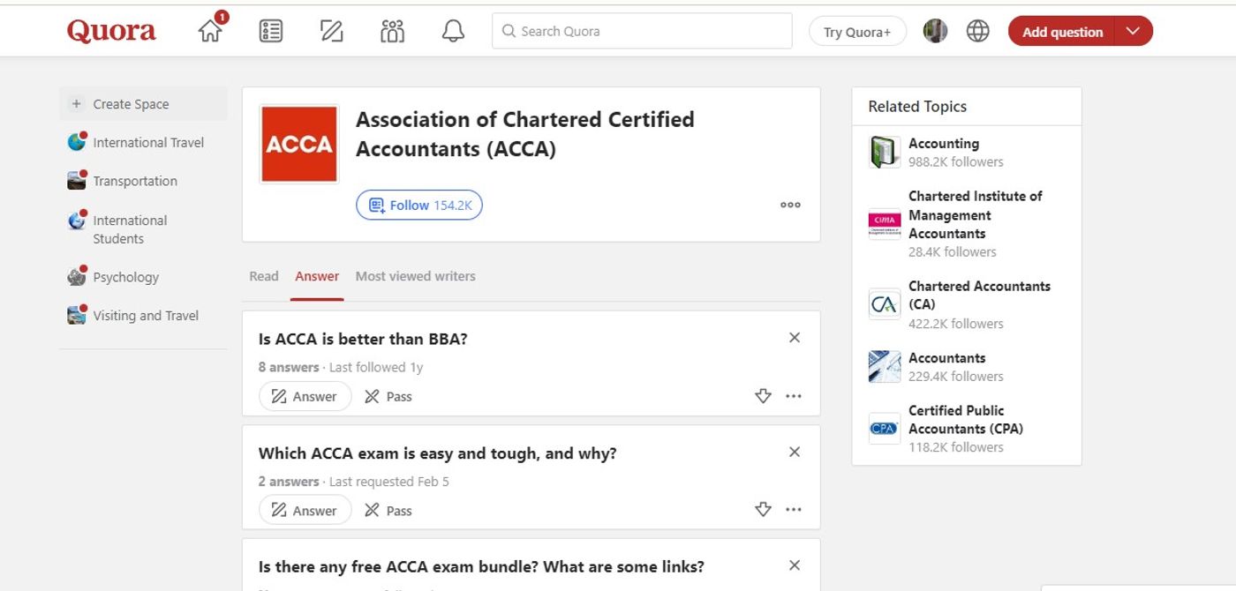Open more options for easy and tough question
This screenshot has width=1236, height=591.
(794, 510)
